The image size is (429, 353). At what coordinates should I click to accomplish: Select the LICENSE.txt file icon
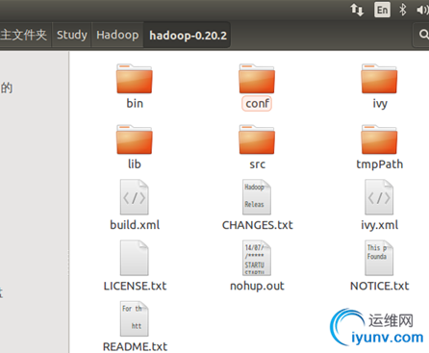(135, 258)
